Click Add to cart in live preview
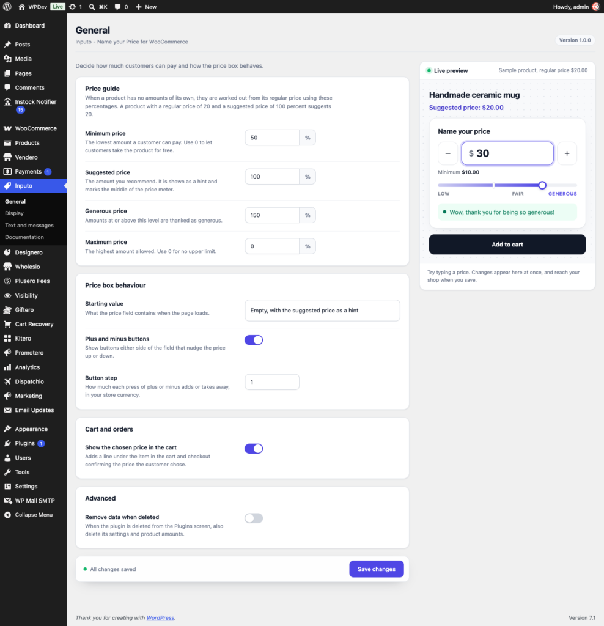 pos(507,245)
